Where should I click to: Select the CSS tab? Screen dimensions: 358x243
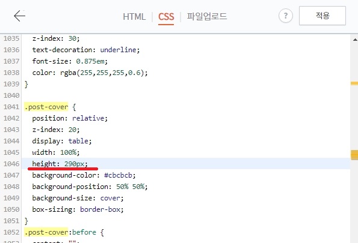click(166, 17)
